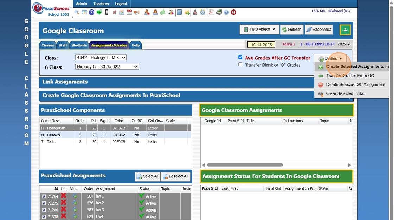Open the PDF document icon

click(211, 12)
